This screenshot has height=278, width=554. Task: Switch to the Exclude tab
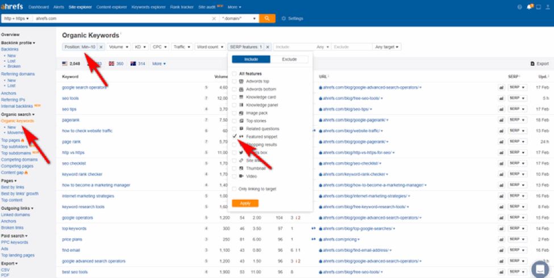click(x=289, y=59)
